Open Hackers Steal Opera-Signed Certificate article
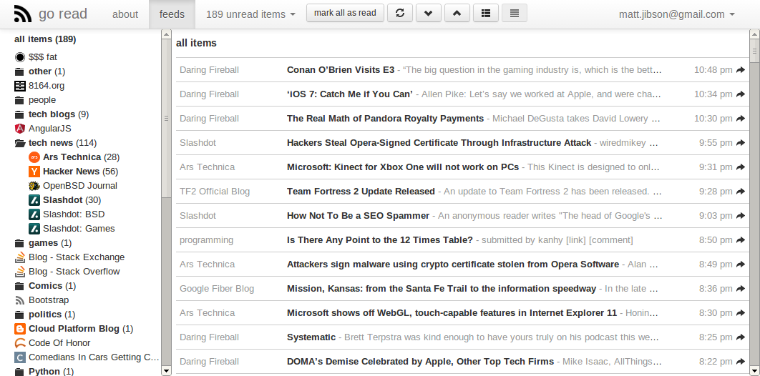 (x=439, y=143)
